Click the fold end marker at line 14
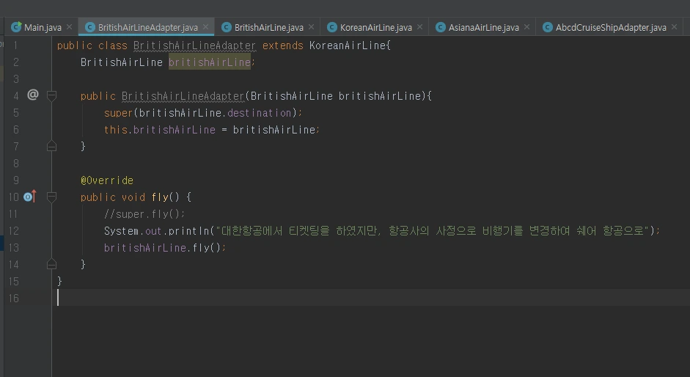The image size is (690, 377). pyautogui.click(x=51, y=264)
